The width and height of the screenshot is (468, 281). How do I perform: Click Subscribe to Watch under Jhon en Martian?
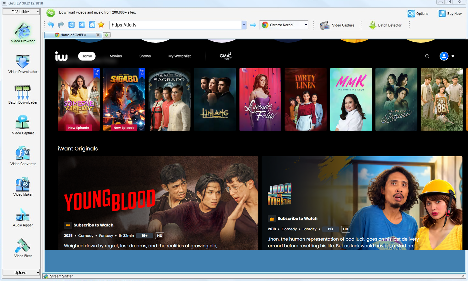tap(293, 219)
